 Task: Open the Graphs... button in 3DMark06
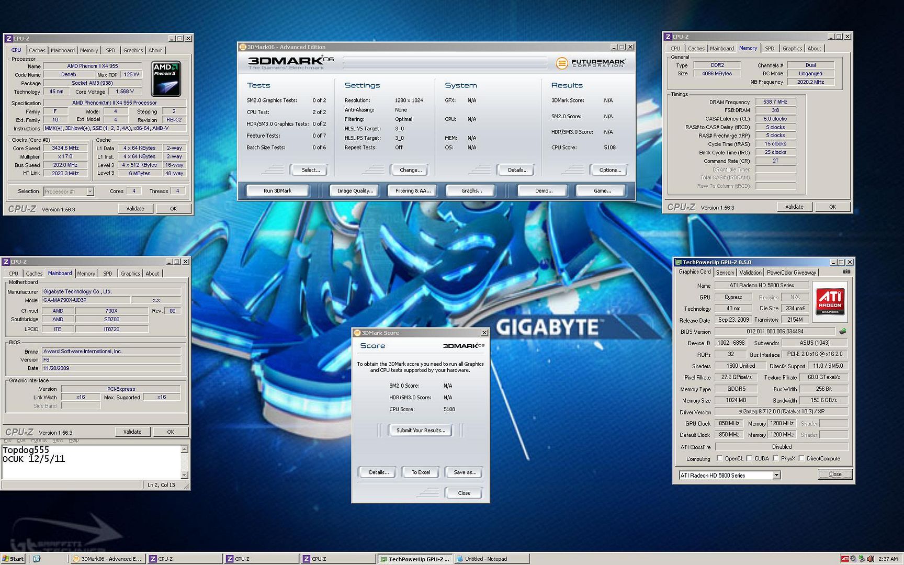(471, 191)
